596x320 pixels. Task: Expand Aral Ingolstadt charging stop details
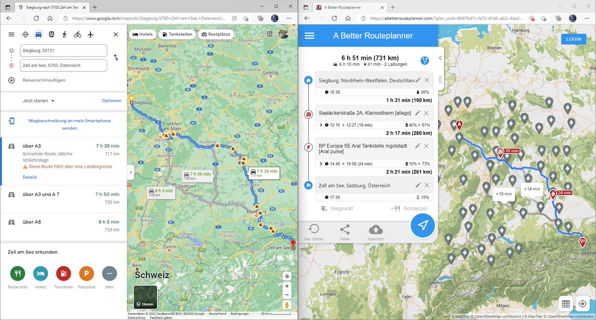point(321,164)
